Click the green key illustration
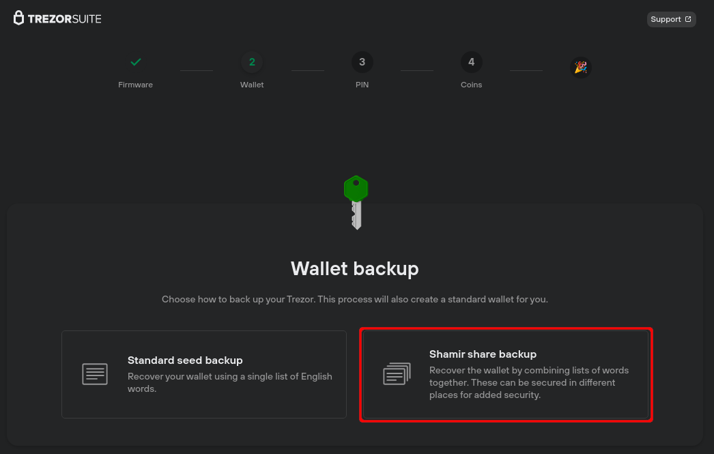Viewport: 714px width, 454px height. coord(356,202)
